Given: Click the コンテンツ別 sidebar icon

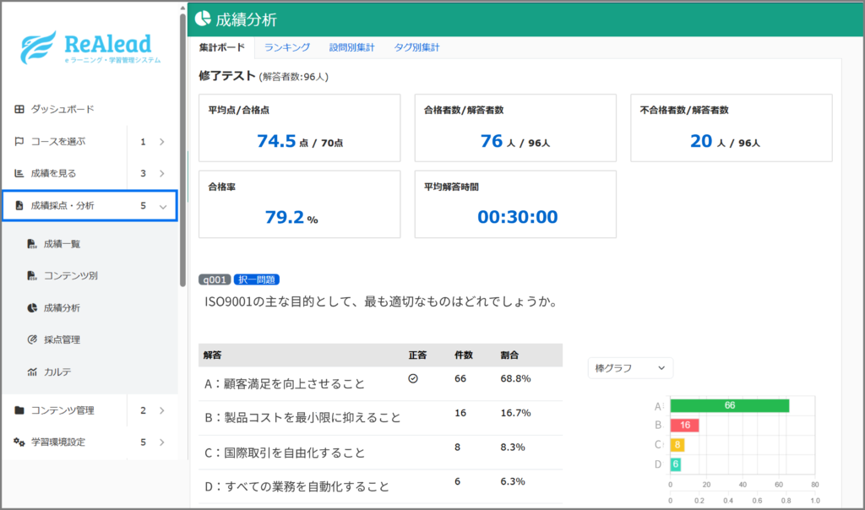Looking at the screenshot, I should 32,276.
